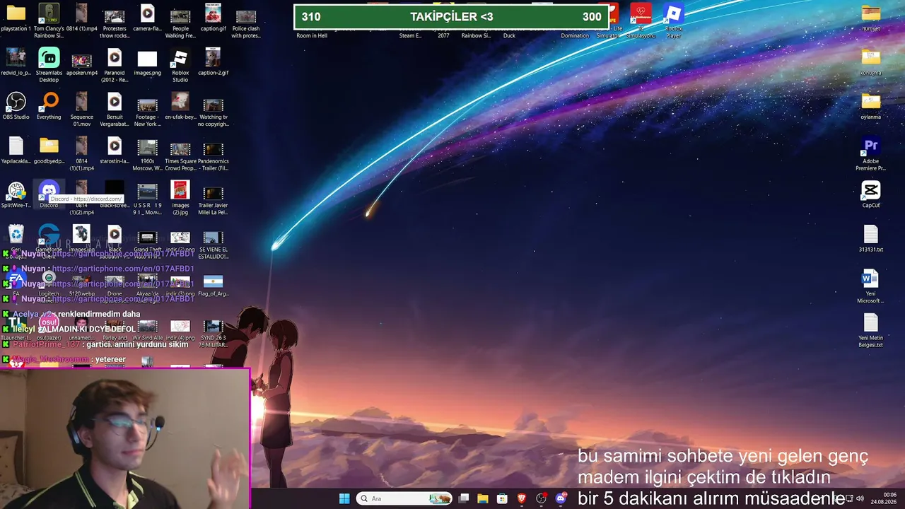Open the konuşma folder
This screenshot has width=905, height=509.
[x=870, y=62]
